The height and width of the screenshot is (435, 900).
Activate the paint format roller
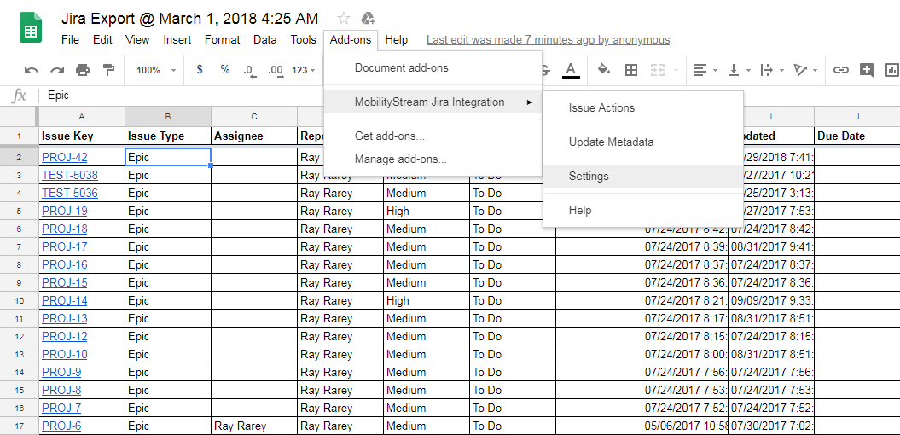tap(108, 70)
